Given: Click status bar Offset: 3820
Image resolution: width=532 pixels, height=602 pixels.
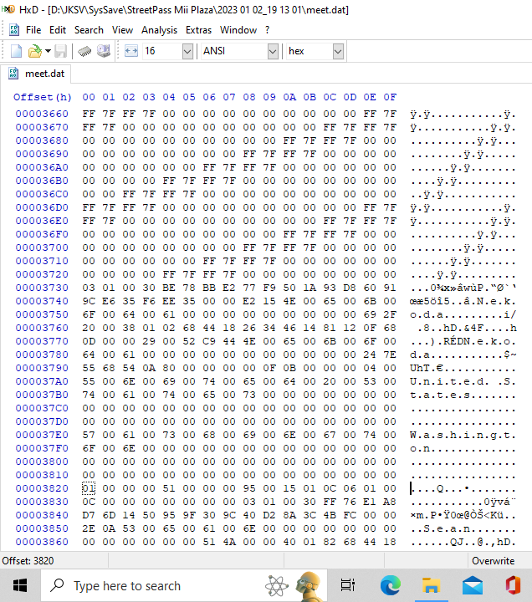Looking at the screenshot, I should 28,561.
